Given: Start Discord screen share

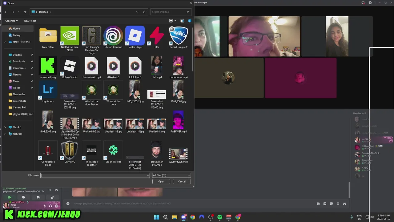Looking at the screenshot, I should (24, 197).
